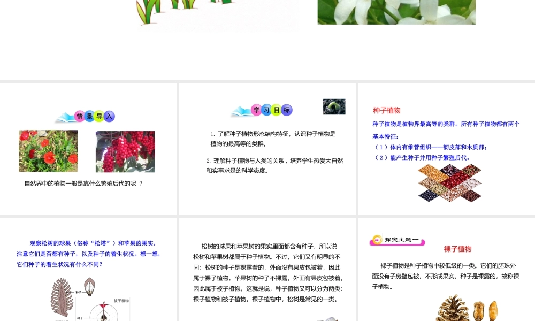The height and width of the screenshot is (321, 535).
Task: Click objective 2 理解种子植物与人类的关系
Action: (274, 165)
